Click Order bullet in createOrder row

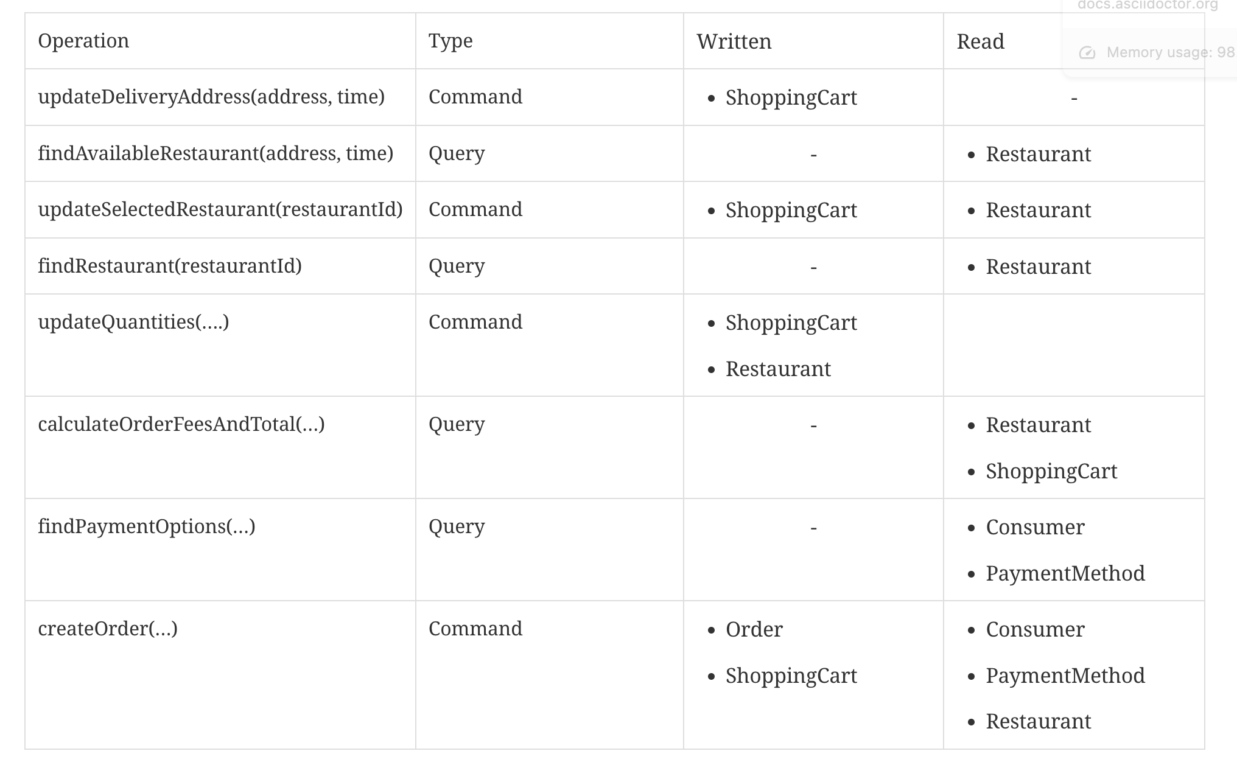tap(754, 629)
